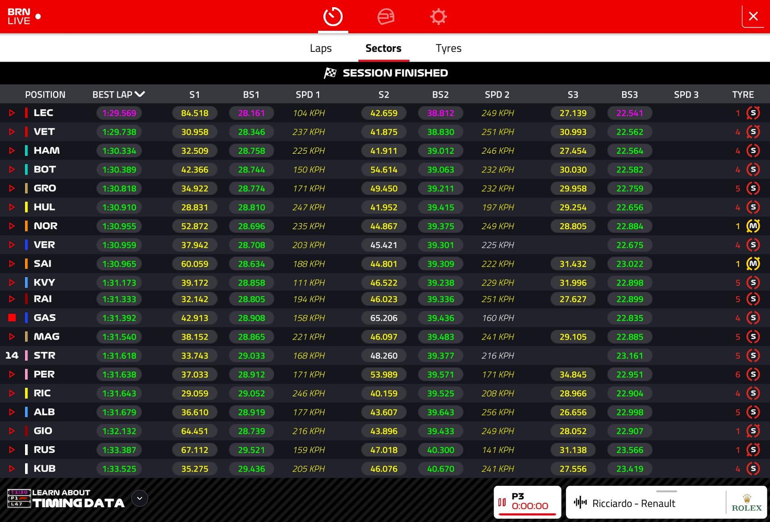Expand the LEC driver row arrow
The image size is (770, 522).
tap(12, 113)
